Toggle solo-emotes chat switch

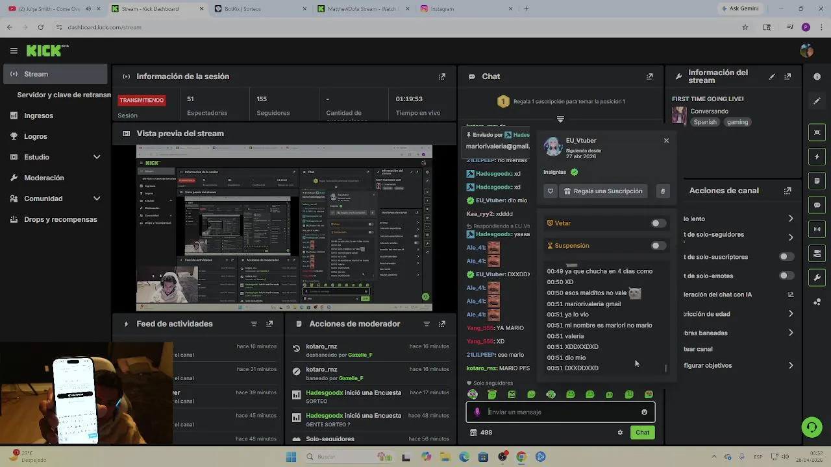[786, 276]
